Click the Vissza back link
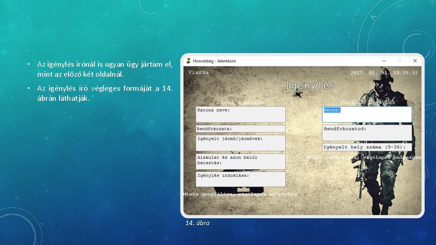Image resolution: width=436 pixels, height=245 pixels. (x=198, y=73)
